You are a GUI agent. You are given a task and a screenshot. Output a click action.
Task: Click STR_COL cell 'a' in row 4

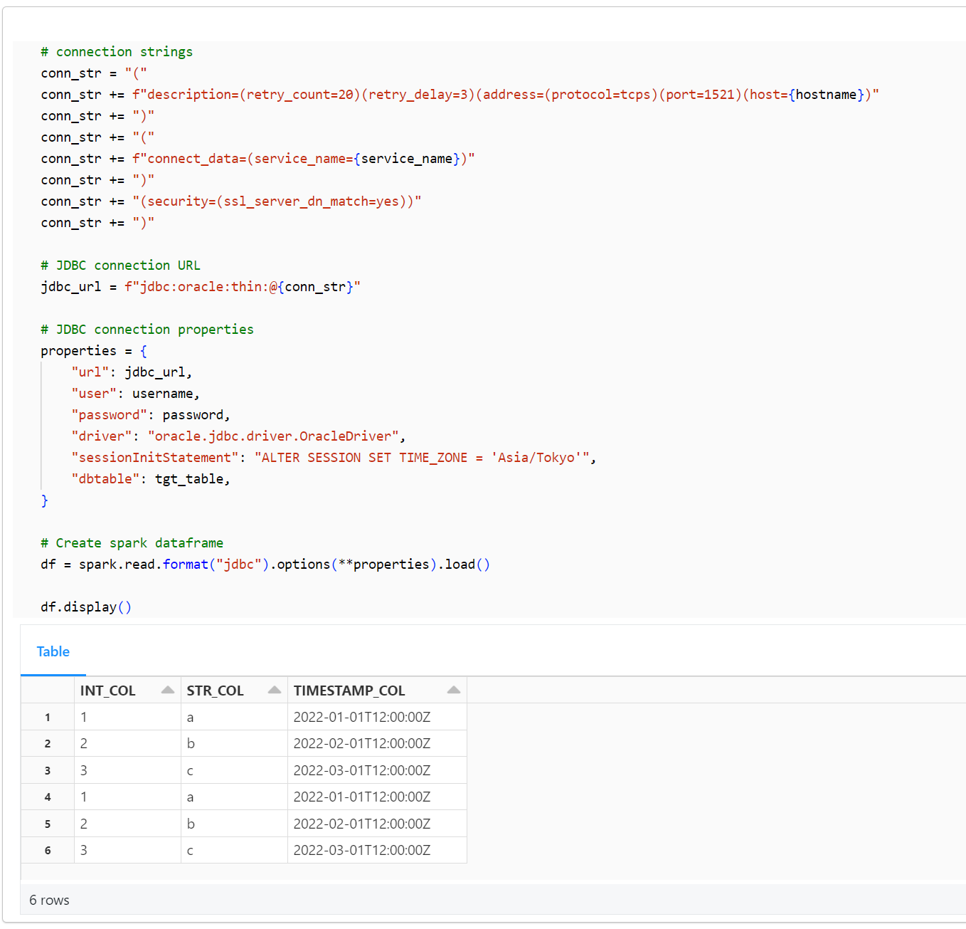coord(234,797)
